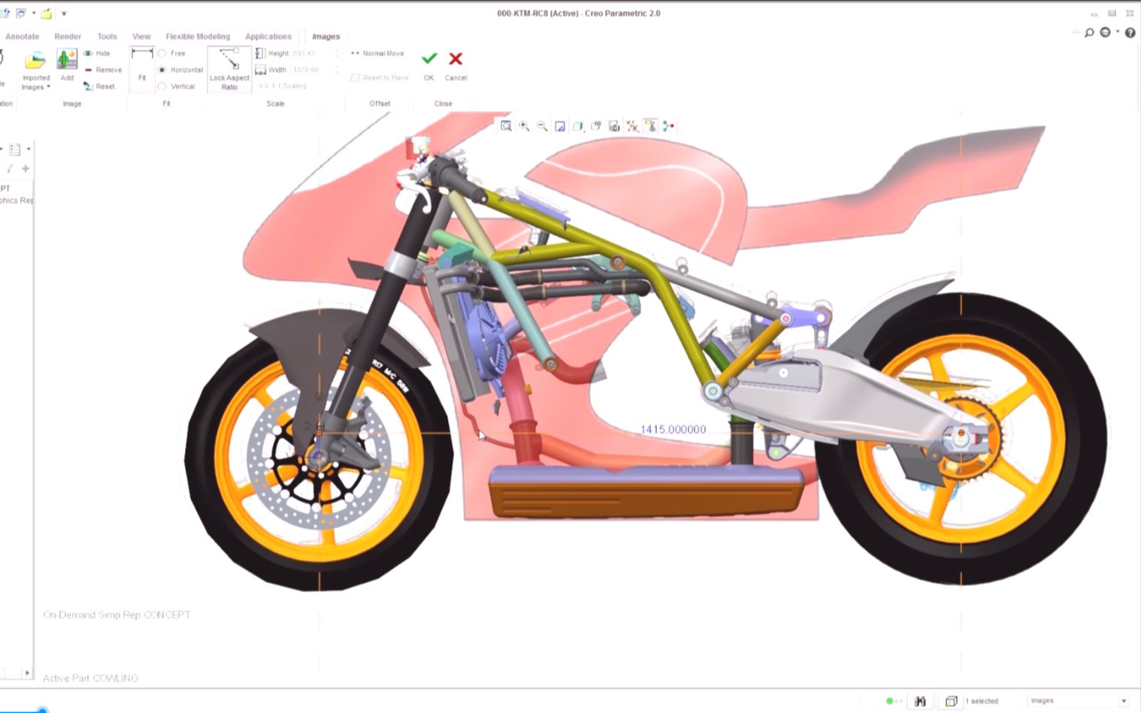This screenshot has height=713, width=1141.
Task: Click the Refit view icon
Action: [506, 126]
